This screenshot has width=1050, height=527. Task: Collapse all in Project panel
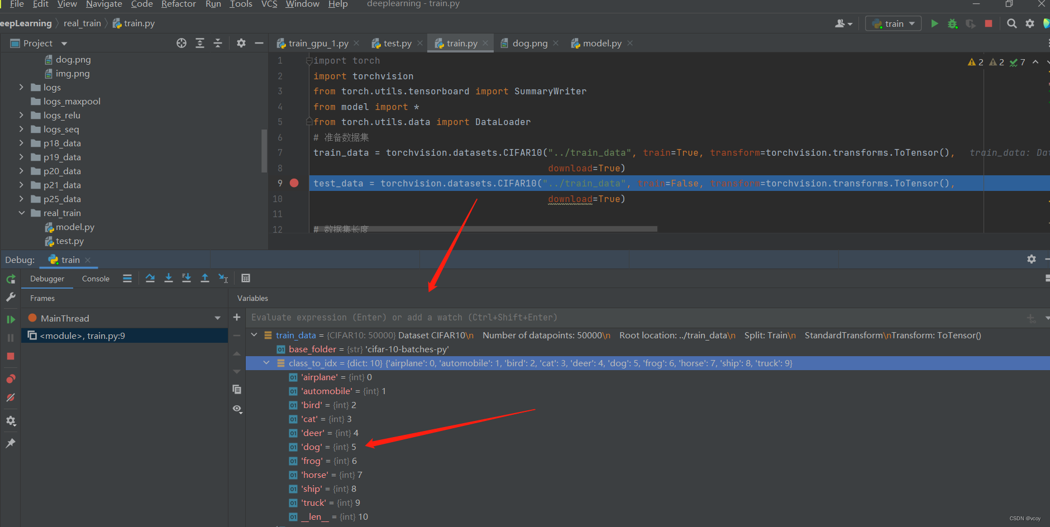(218, 43)
